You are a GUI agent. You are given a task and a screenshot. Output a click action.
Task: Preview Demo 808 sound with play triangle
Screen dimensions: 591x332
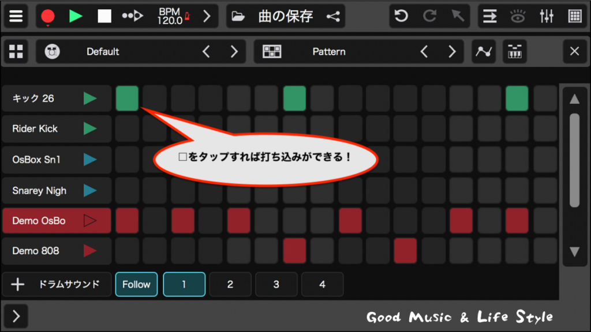click(89, 251)
